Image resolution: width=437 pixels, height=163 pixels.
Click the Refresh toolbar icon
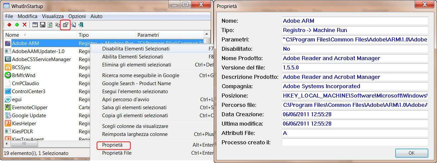pos(50,25)
